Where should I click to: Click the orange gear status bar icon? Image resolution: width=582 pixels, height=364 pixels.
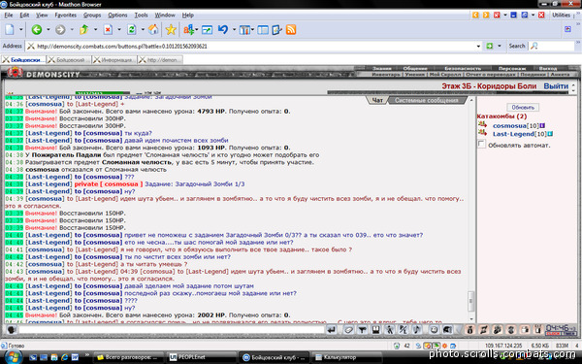pos(444,346)
